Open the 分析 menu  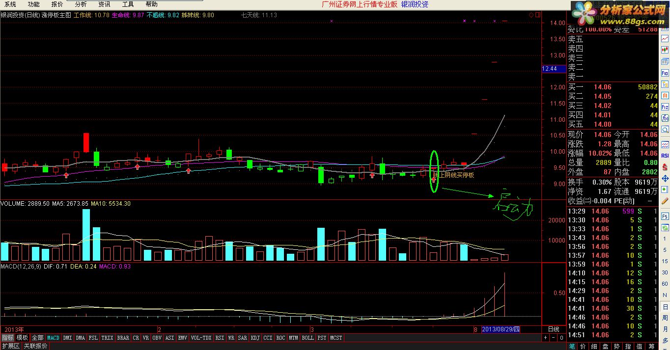click(x=81, y=4)
